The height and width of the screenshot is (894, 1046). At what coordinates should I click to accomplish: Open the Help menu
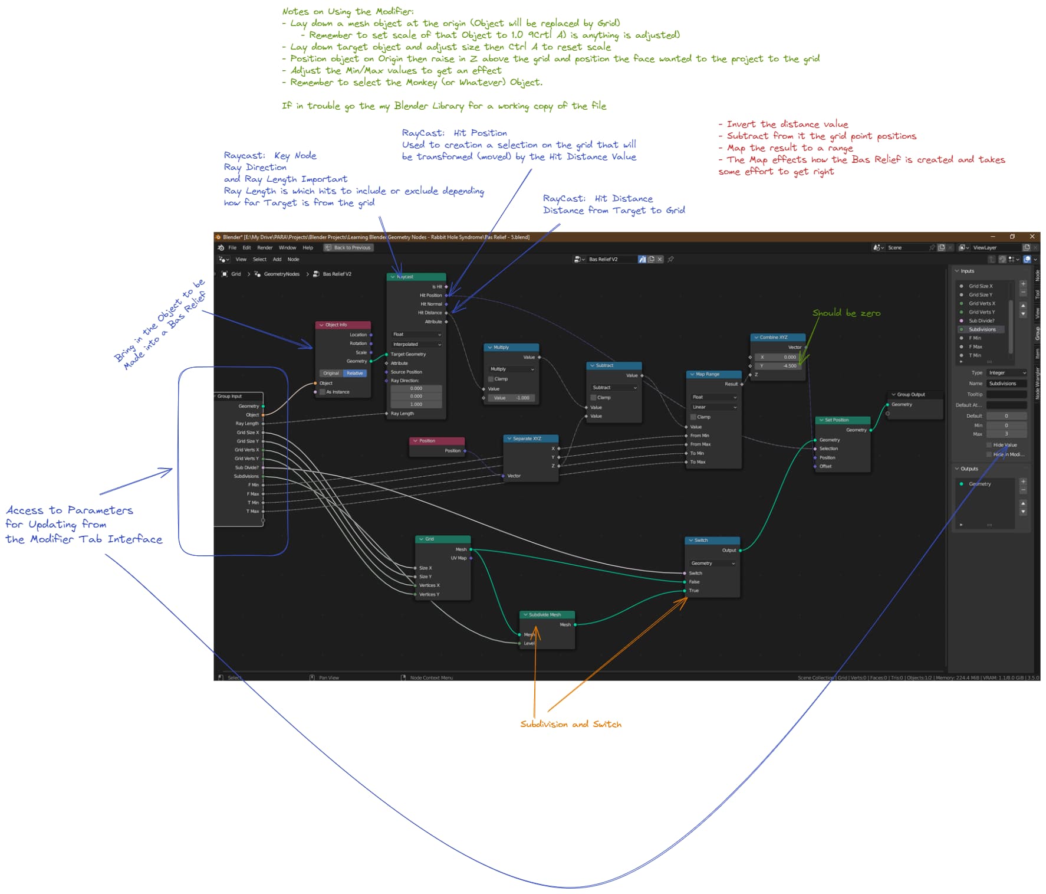click(308, 248)
